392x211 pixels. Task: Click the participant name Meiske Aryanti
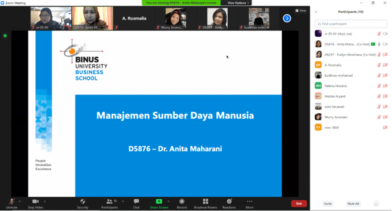pyautogui.click(x=335, y=96)
